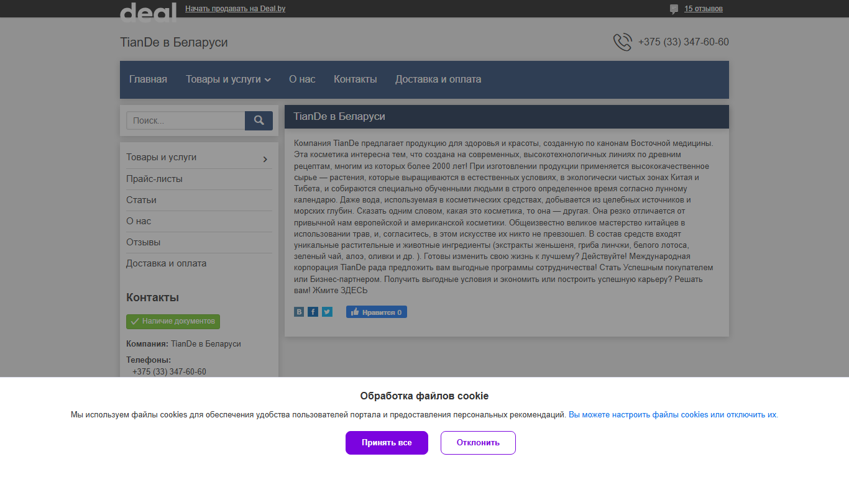
Task: Focus the 'Поиск...' search field
Action: [186, 120]
